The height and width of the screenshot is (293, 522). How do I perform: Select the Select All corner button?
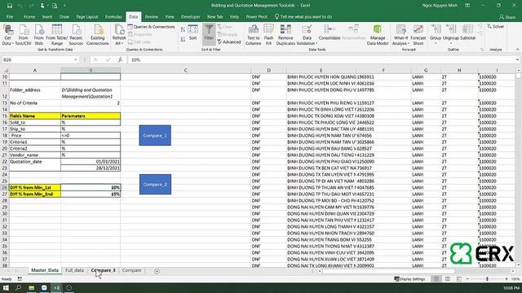(x=5, y=70)
